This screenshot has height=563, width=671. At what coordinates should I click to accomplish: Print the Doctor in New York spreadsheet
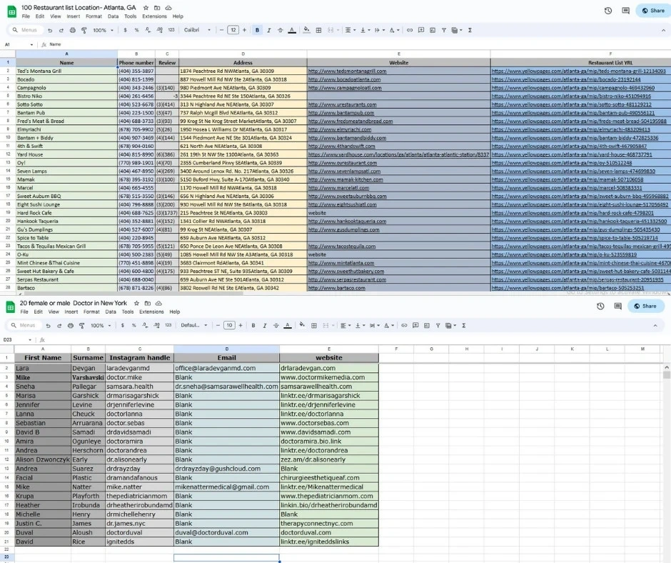coord(71,326)
